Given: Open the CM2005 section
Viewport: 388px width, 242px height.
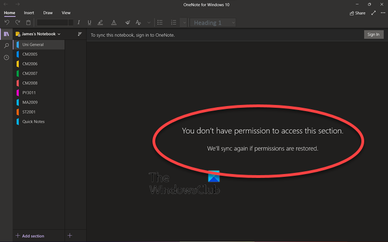Looking at the screenshot, I should point(39,54).
